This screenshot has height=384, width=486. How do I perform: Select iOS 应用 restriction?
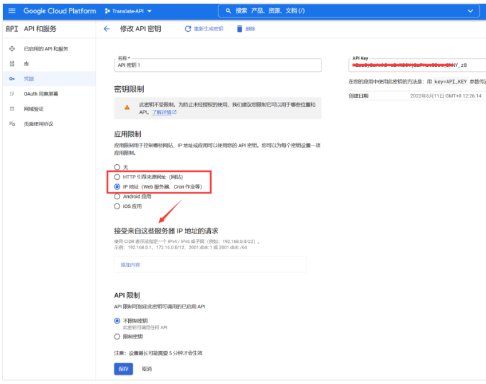pos(117,207)
